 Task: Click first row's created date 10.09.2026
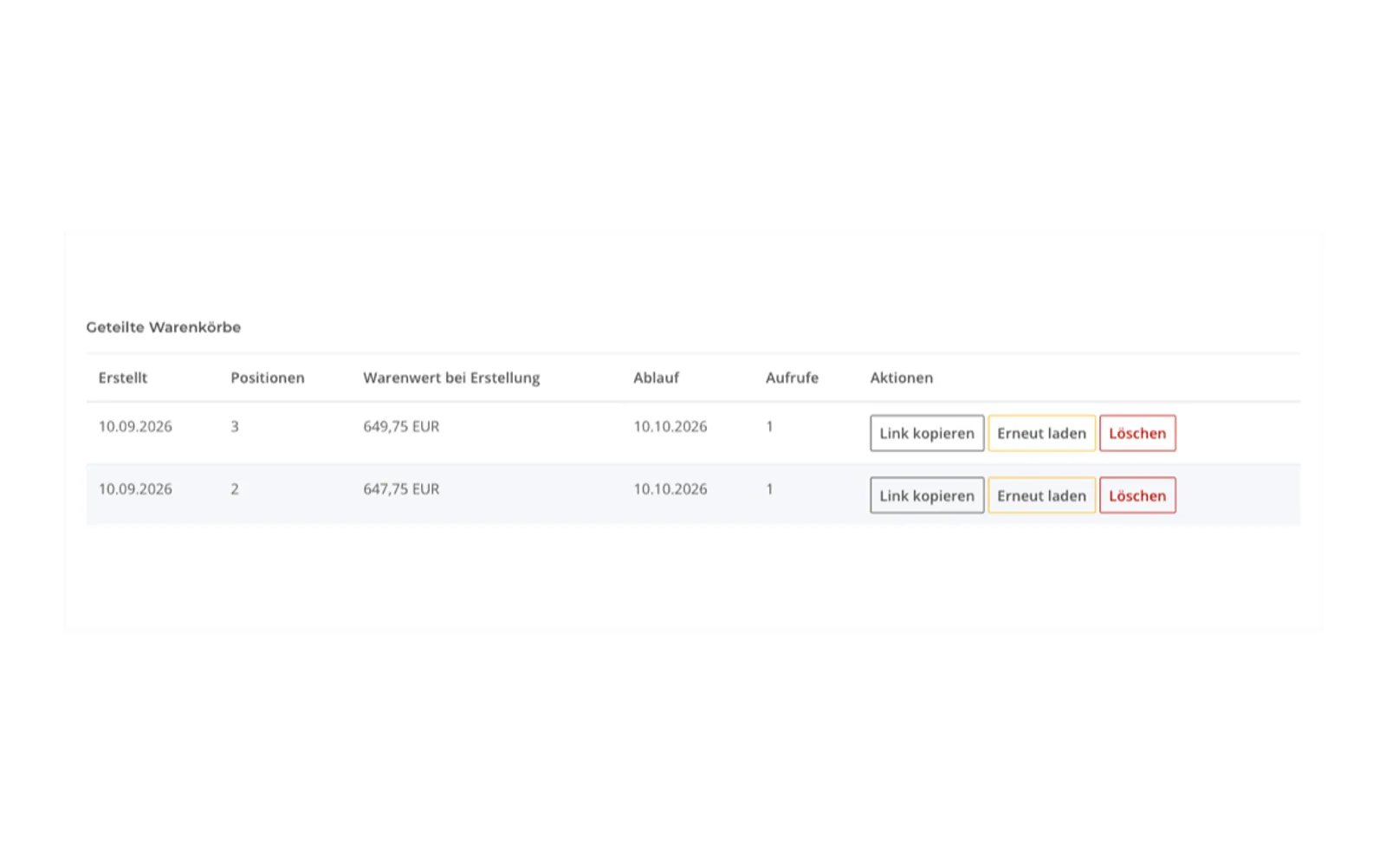pos(135,426)
